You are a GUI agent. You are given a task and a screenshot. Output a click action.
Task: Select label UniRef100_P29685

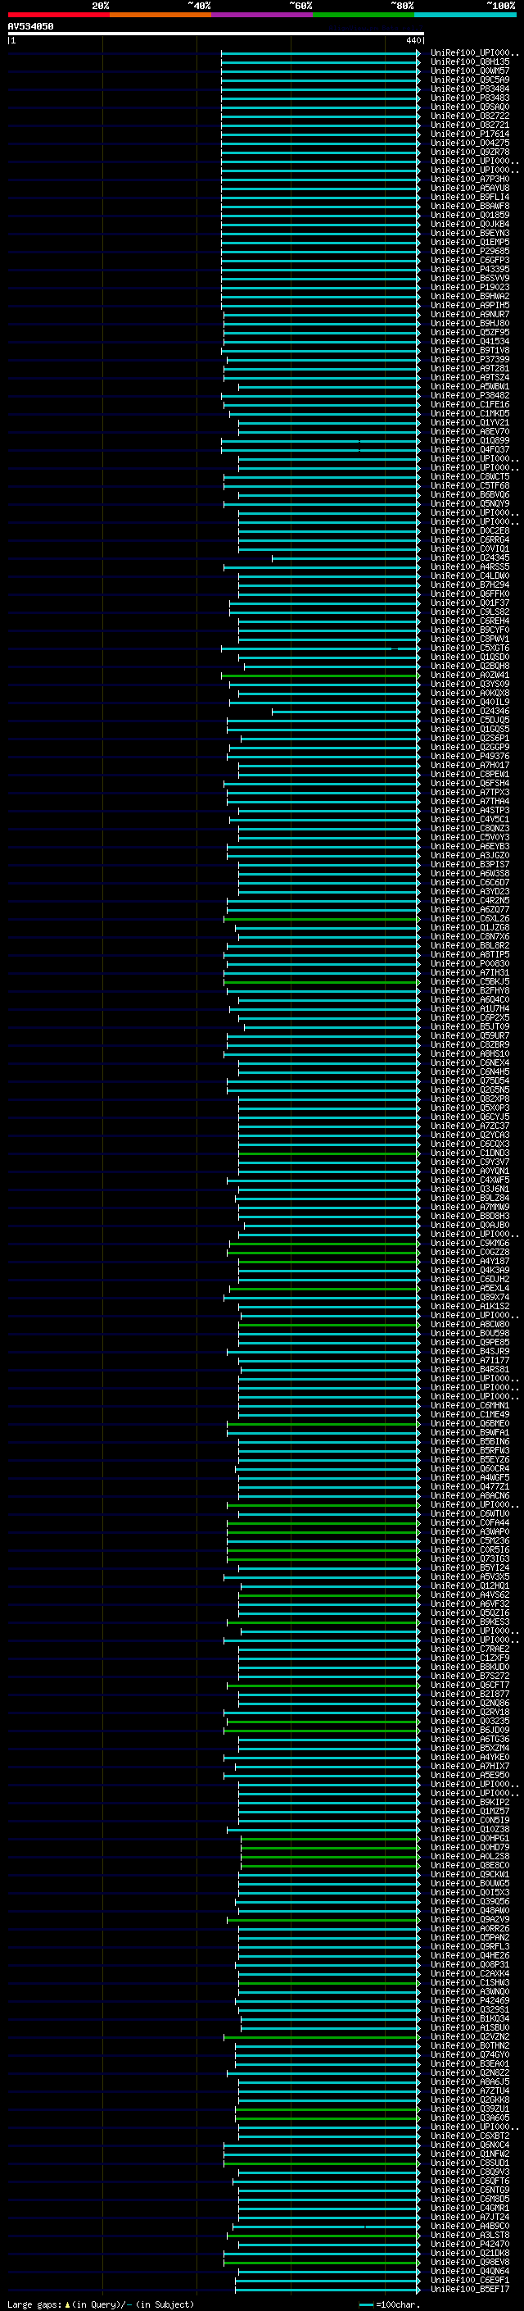tap(469, 251)
